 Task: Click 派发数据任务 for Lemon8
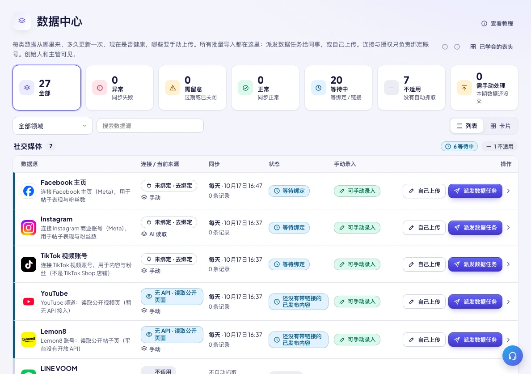pos(475,340)
